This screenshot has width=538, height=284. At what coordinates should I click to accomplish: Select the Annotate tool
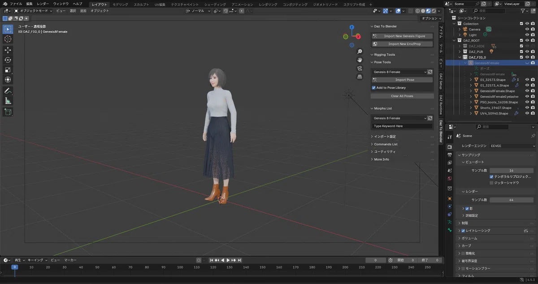coord(8,91)
